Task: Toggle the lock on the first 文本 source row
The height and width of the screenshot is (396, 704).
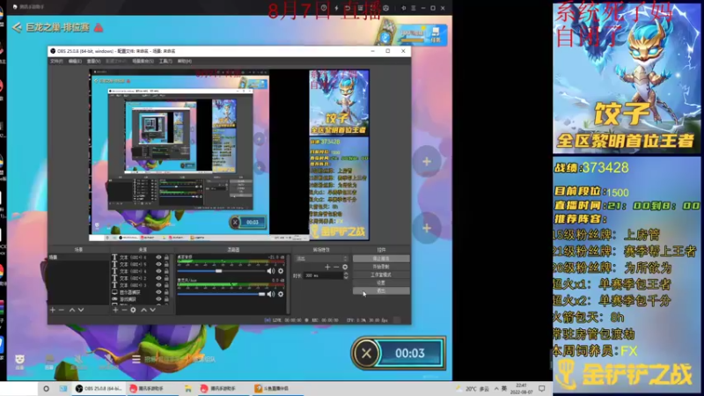Action: coord(166,257)
